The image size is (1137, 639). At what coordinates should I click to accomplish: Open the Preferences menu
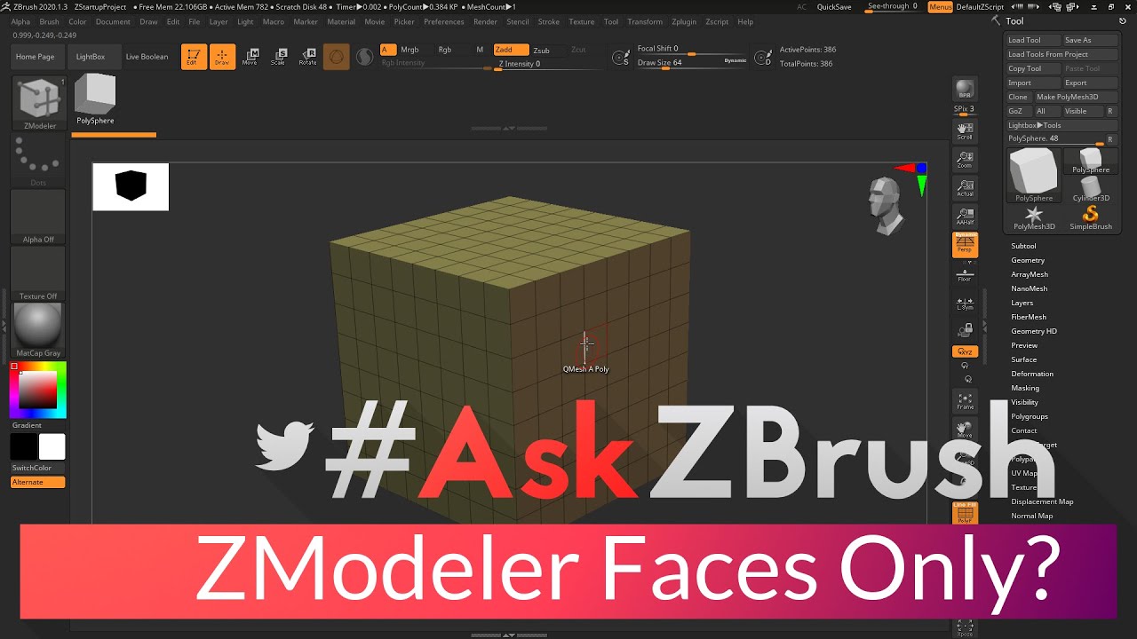pyautogui.click(x=443, y=21)
